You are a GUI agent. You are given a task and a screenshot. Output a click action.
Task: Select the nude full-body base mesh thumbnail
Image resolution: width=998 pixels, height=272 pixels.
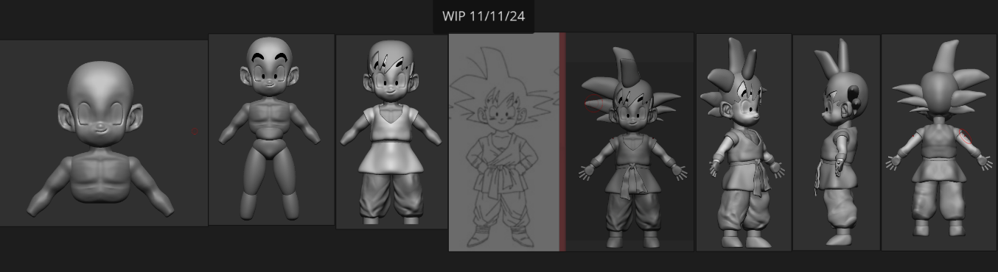pos(271,129)
